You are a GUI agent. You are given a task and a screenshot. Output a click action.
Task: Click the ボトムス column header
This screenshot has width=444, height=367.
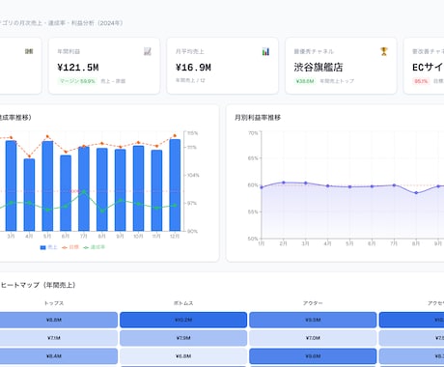(x=183, y=303)
